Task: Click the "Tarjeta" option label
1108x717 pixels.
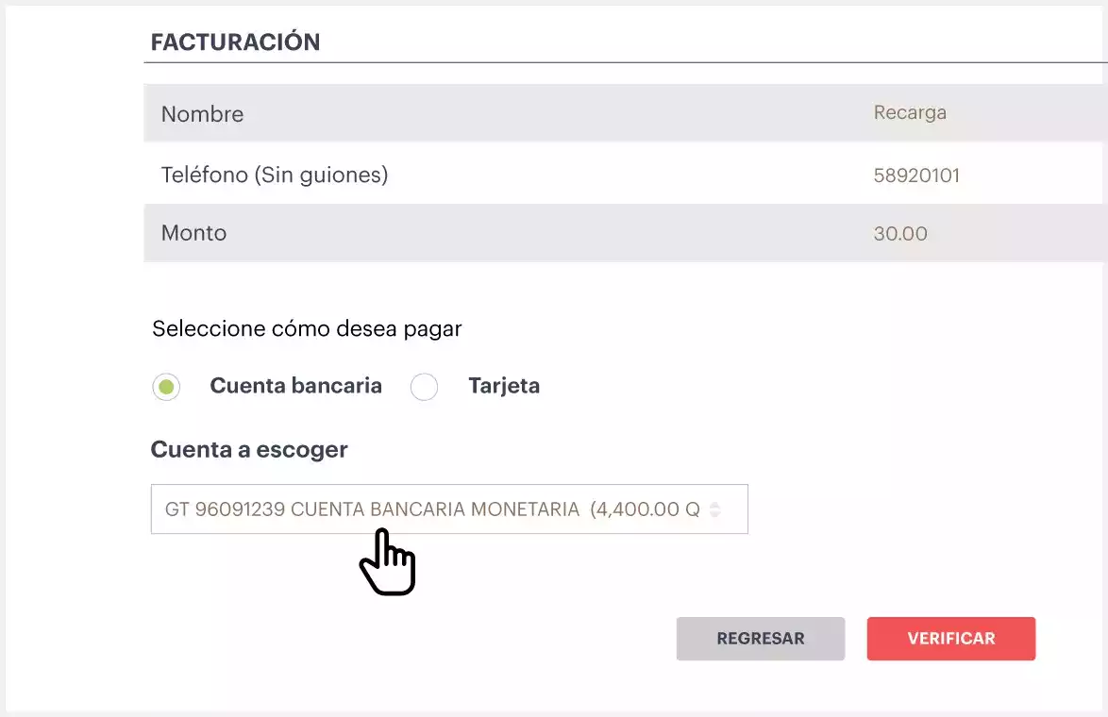Action: pos(504,386)
